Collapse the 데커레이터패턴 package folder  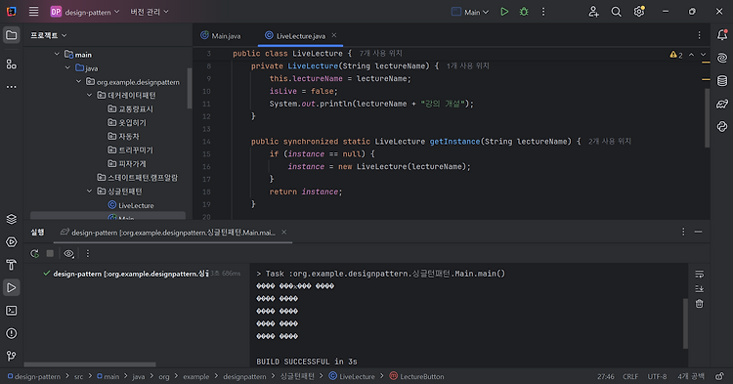pyautogui.click(x=89, y=95)
